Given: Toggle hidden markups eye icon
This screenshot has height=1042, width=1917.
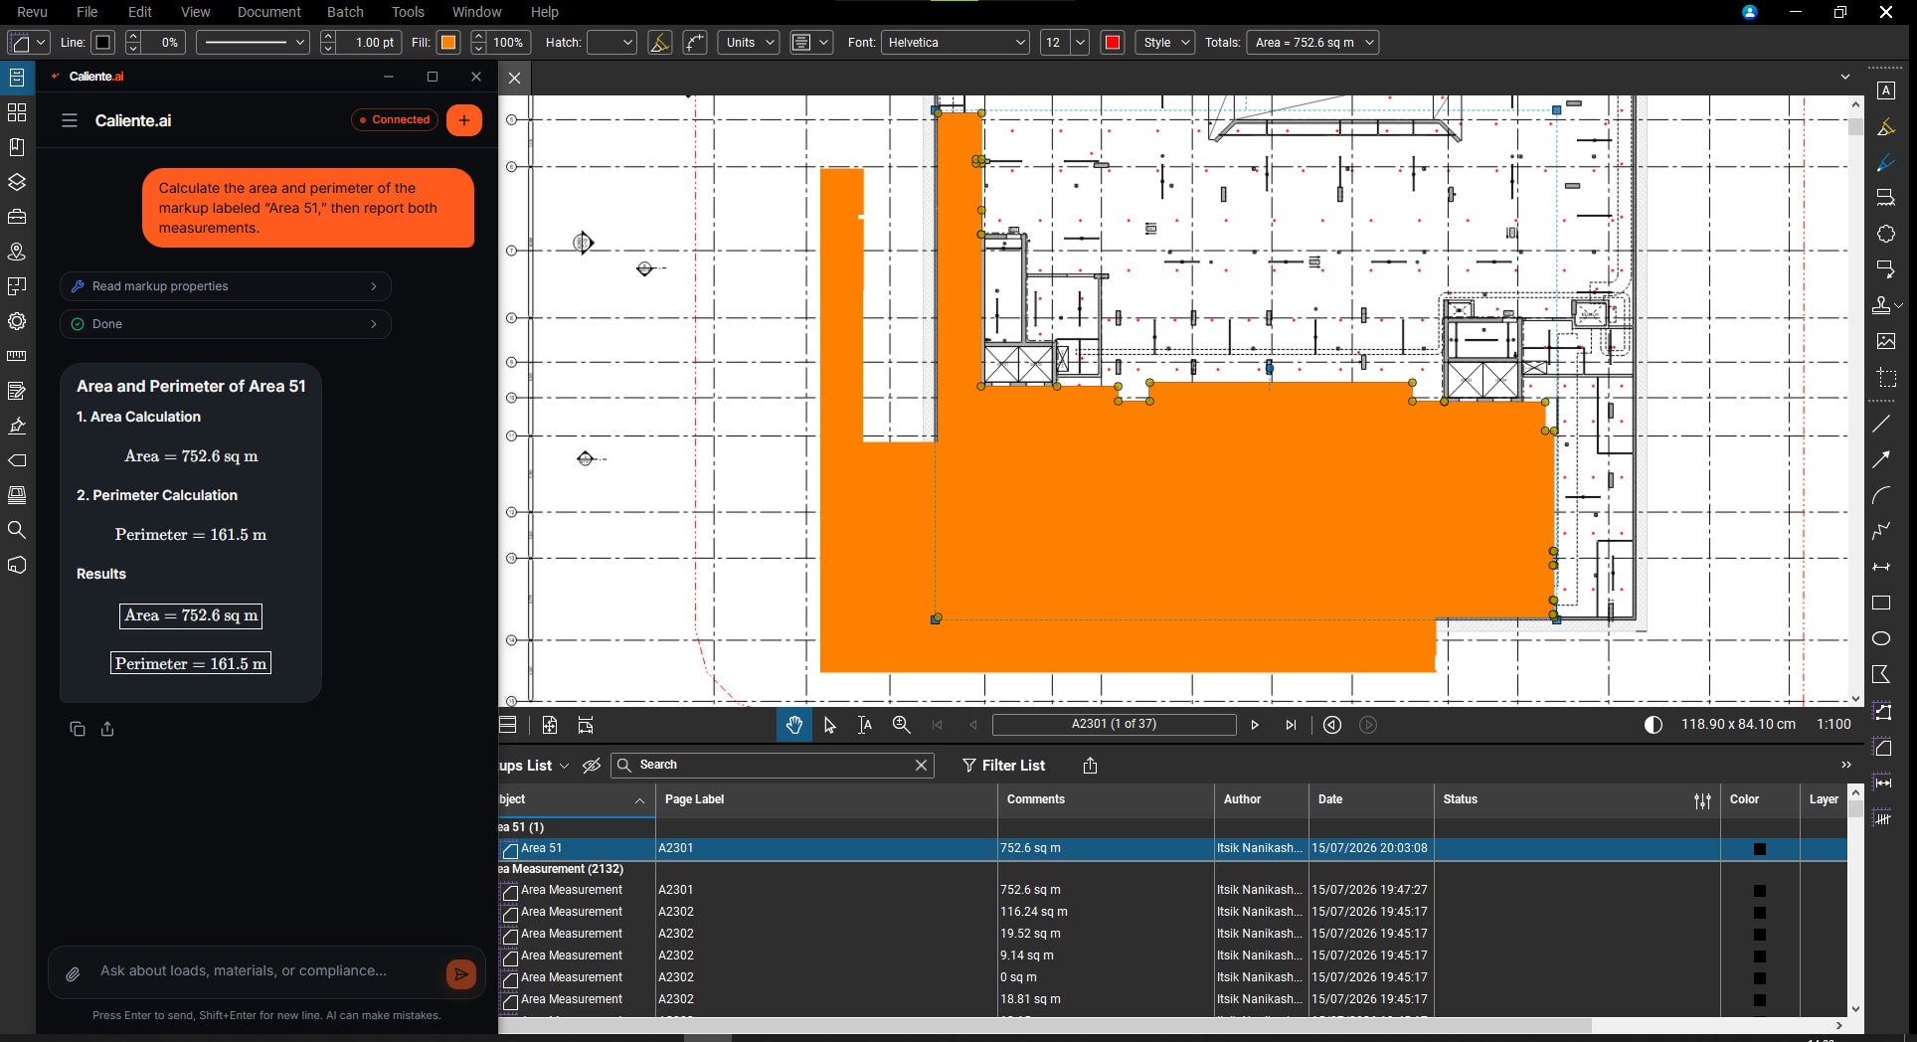Looking at the screenshot, I should (592, 766).
